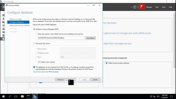The width and height of the screenshot is (176, 99).
Task: Open the Action Center notification icon
Action: click(171, 97)
